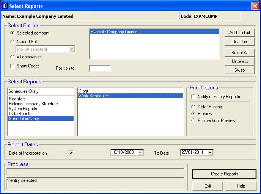Click the 'Position to' input field
261x194 pixels.
100,68
